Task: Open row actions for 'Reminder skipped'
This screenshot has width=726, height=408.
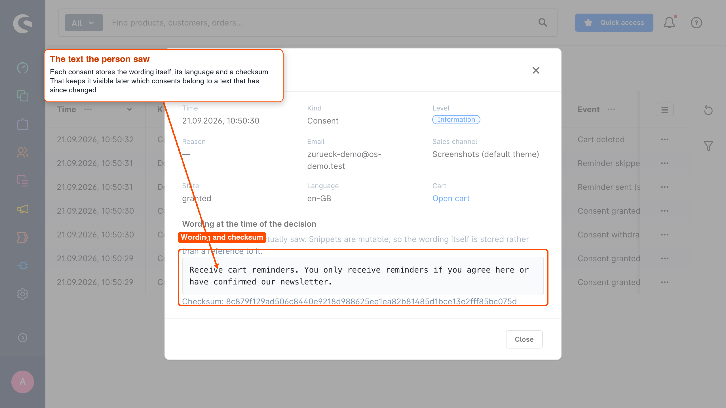Action: pyautogui.click(x=665, y=163)
